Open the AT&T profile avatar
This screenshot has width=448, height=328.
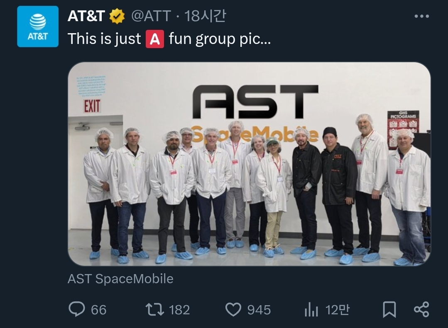[38, 26]
